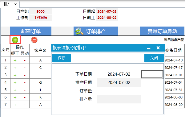
Task: Click the 日期止 field 2024-08-02
Action: pyautogui.click(x=107, y=18)
